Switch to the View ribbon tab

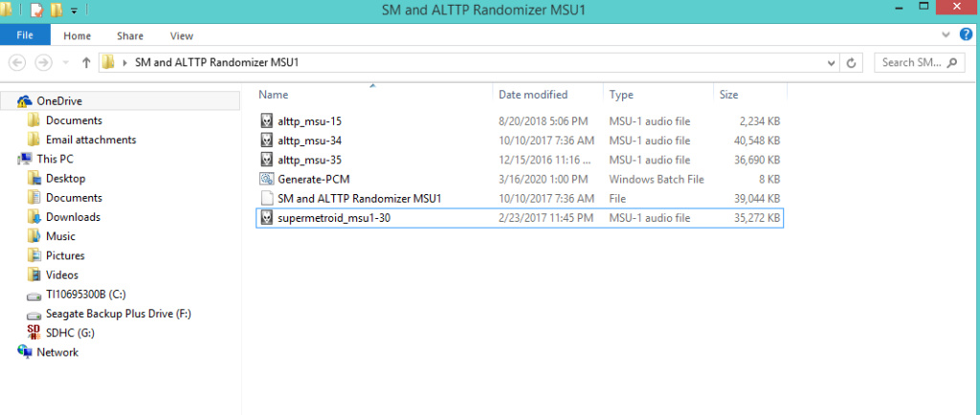(181, 36)
